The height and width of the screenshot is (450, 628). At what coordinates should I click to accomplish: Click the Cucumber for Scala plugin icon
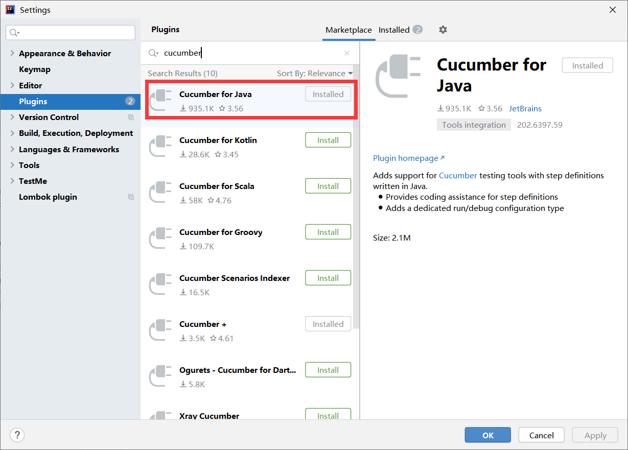(160, 193)
